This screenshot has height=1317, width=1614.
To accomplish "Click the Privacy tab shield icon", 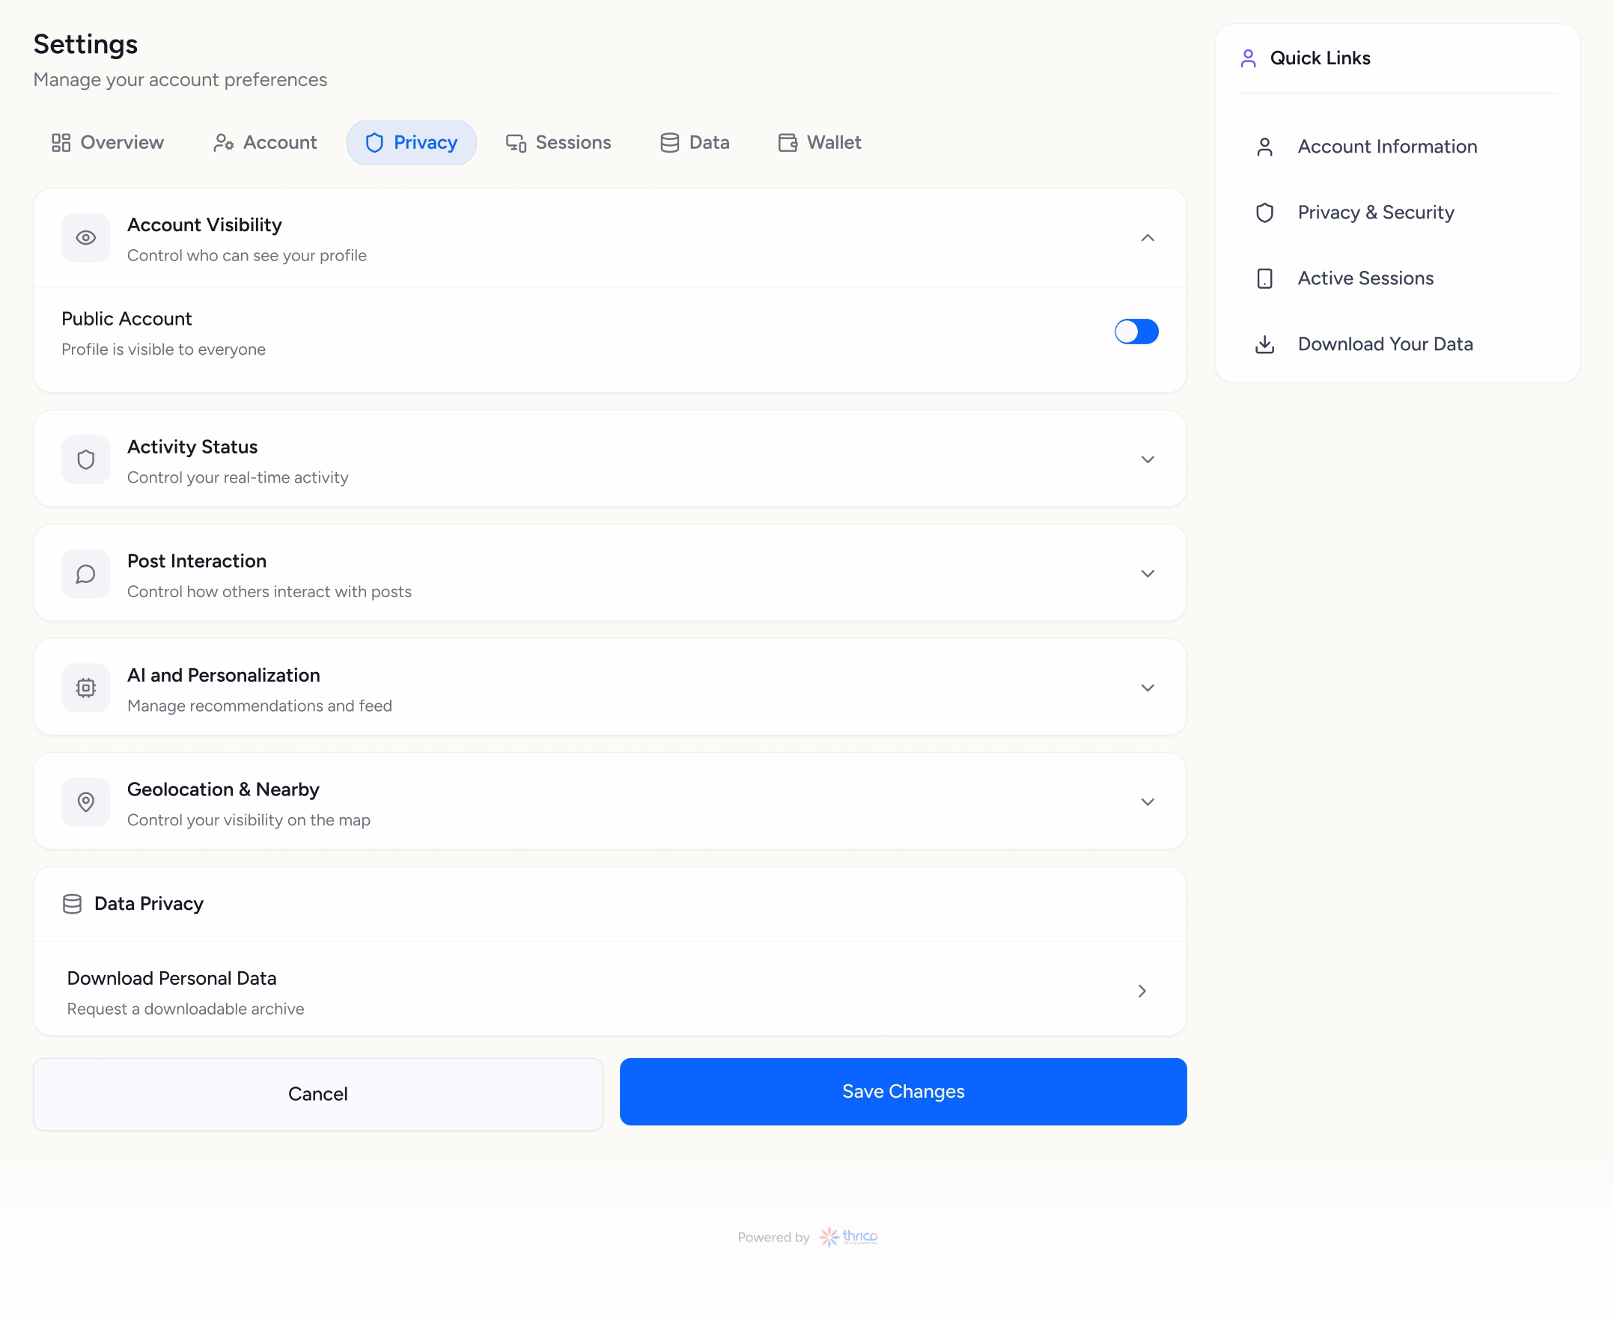I will [x=374, y=143].
